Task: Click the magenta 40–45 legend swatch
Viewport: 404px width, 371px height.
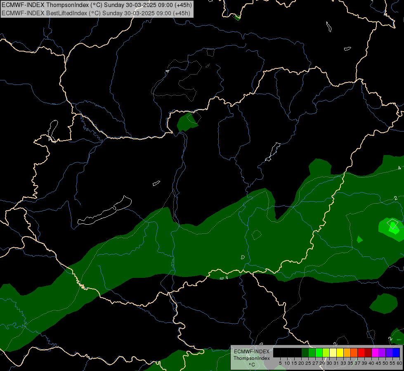Action: click(375, 352)
